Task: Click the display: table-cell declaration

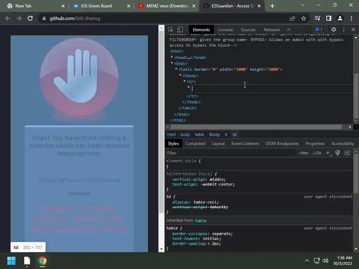Action: [195, 202]
